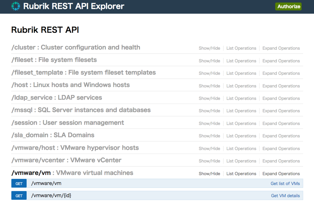
Task: Click the GET badge for /vmware/vm
Action: [x=19, y=183]
